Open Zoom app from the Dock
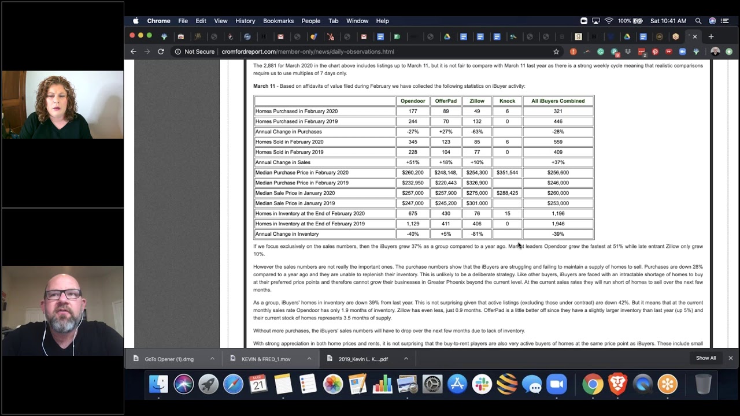740x416 pixels. (x=557, y=384)
